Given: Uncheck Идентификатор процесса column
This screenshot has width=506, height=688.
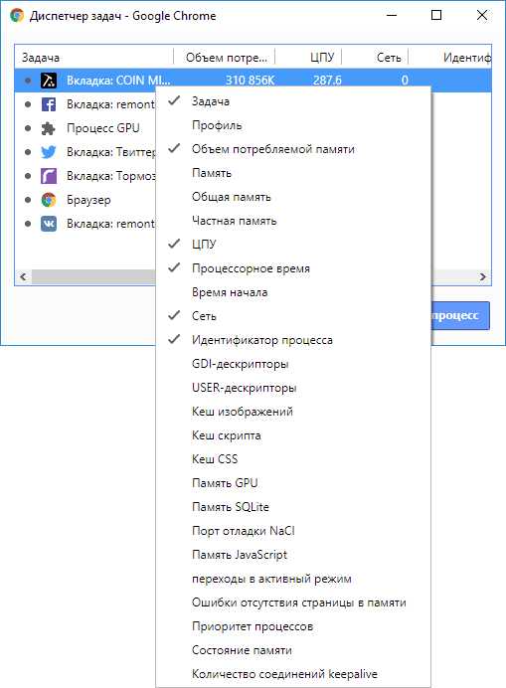Looking at the screenshot, I should (293, 340).
